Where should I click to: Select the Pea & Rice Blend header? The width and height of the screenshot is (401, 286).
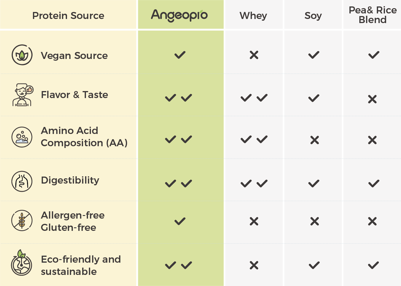click(373, 15)
